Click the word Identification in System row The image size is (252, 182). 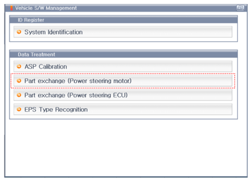pos(65,32)
